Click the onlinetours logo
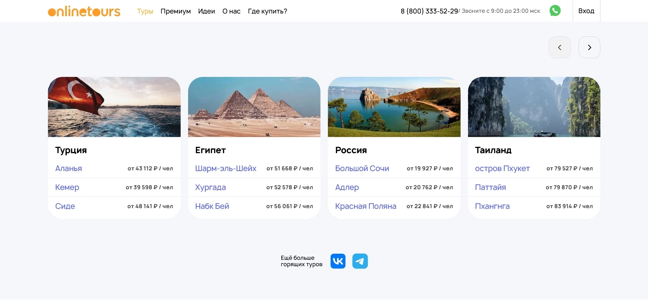 tap(84, 11)
